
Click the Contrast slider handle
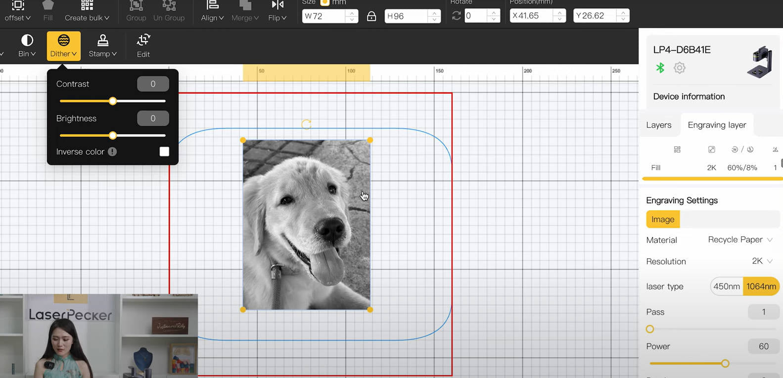113,101
